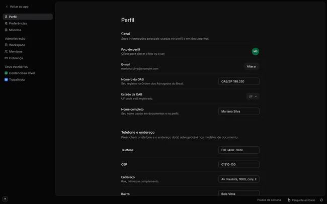327x204 pixels.
Task: Open the Estado da OAB UF dropdown
Action: pyautogui.click(x=253, y=96)
